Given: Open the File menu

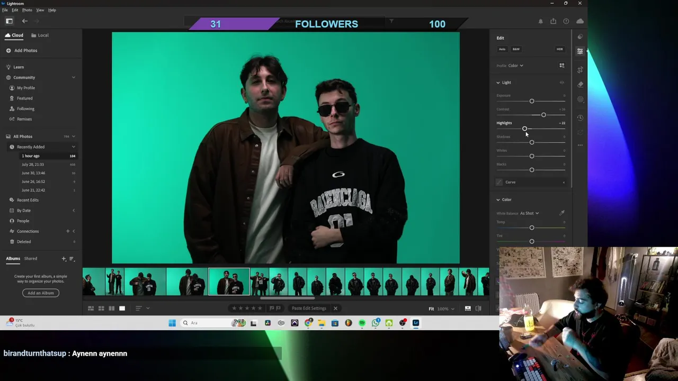Looking at the screenshot, I should point(5,10).
